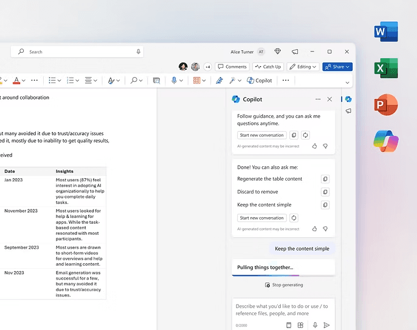Select Copilot icon in side rail
The image size is (417, 330).
coord(348,99)
